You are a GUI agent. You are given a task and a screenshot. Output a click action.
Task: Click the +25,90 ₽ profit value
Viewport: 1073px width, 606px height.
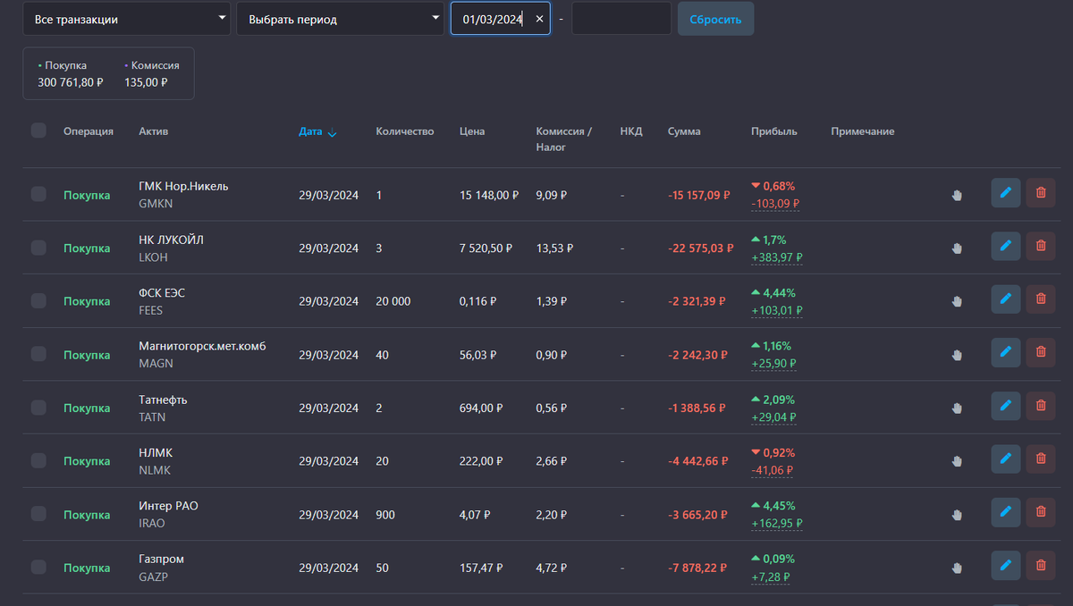773,364
